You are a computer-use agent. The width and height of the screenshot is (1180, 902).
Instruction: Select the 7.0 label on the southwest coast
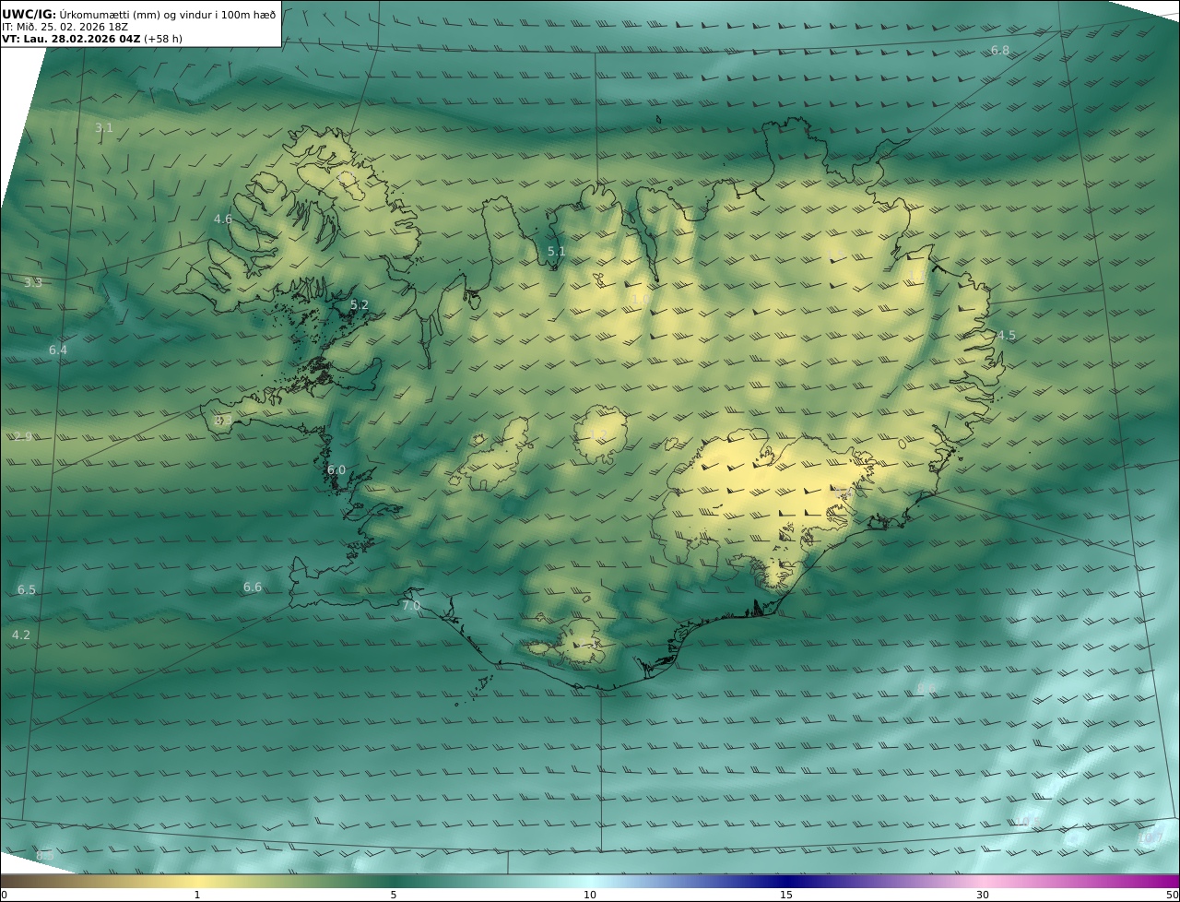pos(411,606)
